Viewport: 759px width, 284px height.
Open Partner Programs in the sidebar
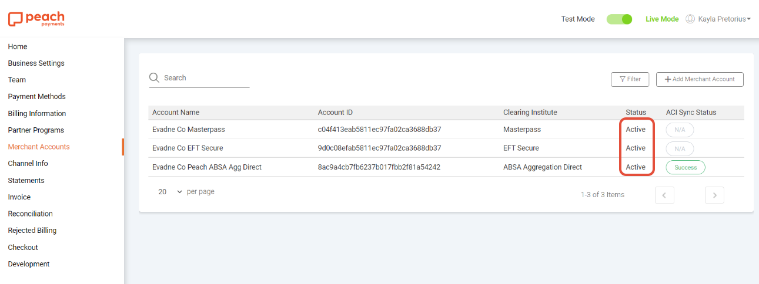pos(36,130)
